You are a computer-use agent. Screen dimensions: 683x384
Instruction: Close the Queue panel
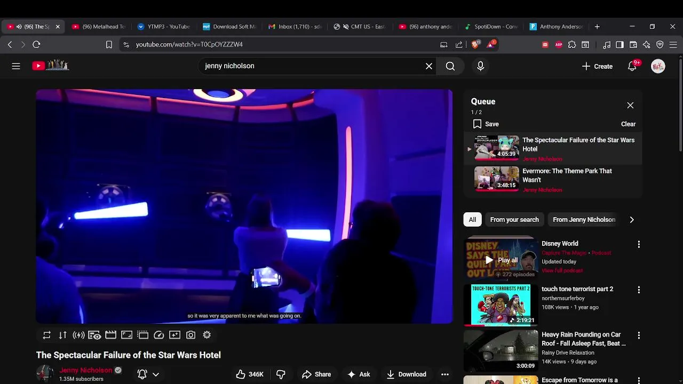pos(630,105)
